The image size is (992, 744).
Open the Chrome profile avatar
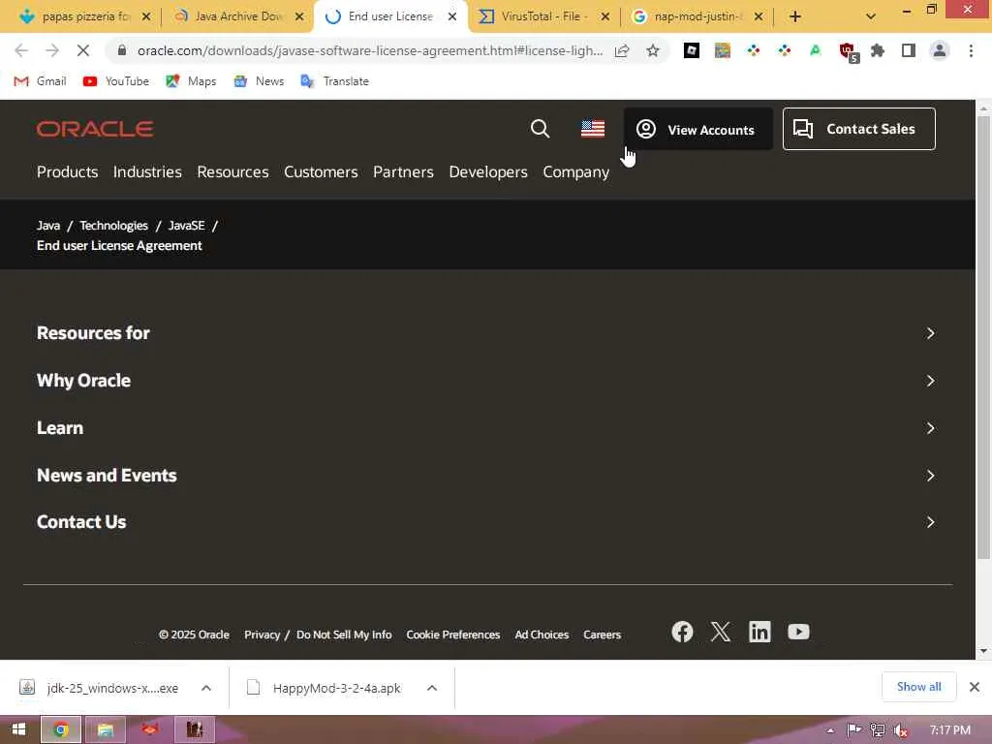click(940, 50)
